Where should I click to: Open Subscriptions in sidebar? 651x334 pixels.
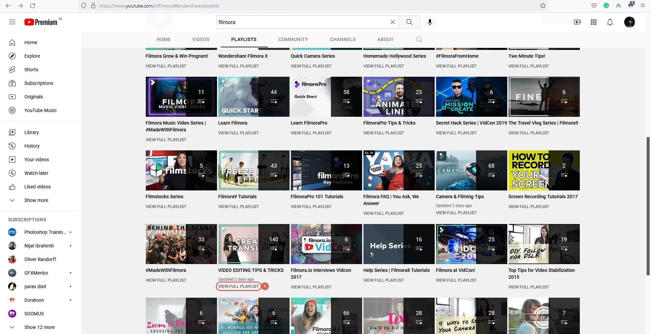click(x=39, y=83)
